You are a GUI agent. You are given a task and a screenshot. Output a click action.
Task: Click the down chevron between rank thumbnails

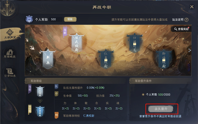pos(40,101)
